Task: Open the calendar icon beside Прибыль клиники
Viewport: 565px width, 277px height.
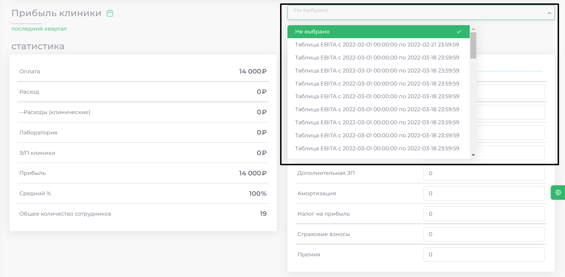Action: 110,13
